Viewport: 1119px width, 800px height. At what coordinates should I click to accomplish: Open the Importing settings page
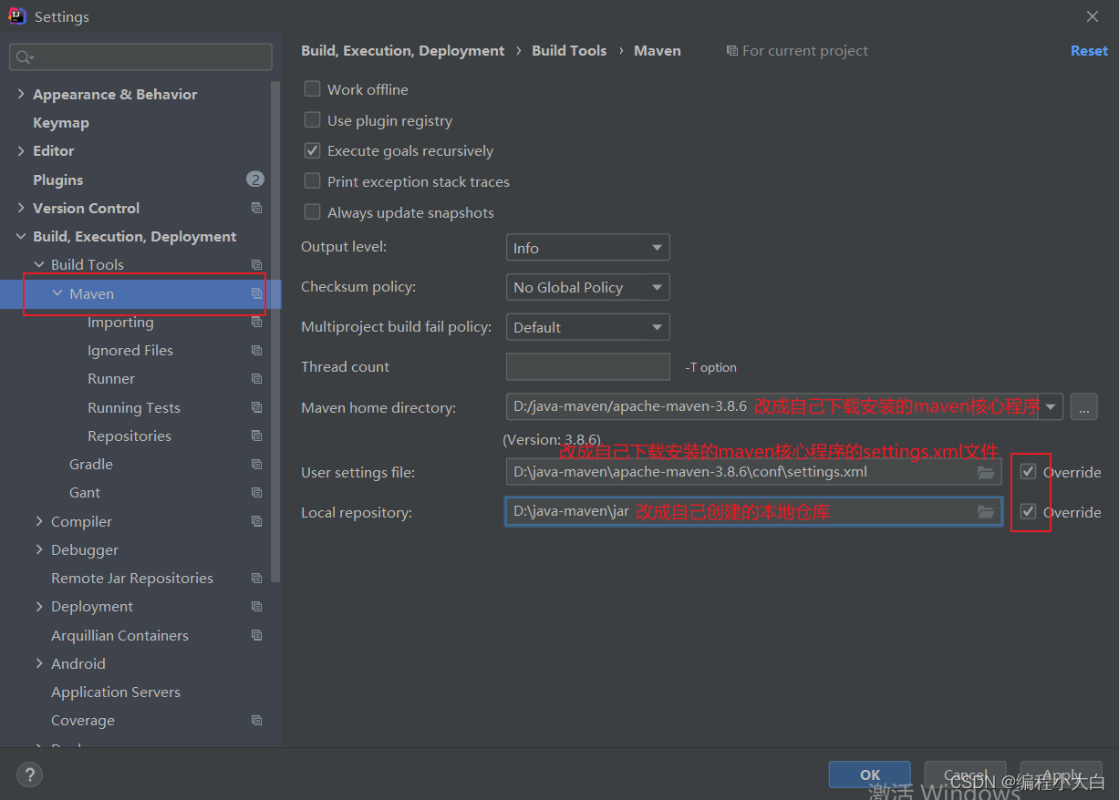120,322
